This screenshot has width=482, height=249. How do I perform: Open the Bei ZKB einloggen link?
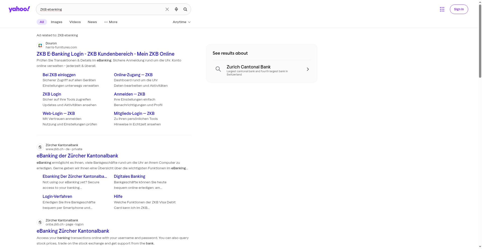tap(59, 75)
